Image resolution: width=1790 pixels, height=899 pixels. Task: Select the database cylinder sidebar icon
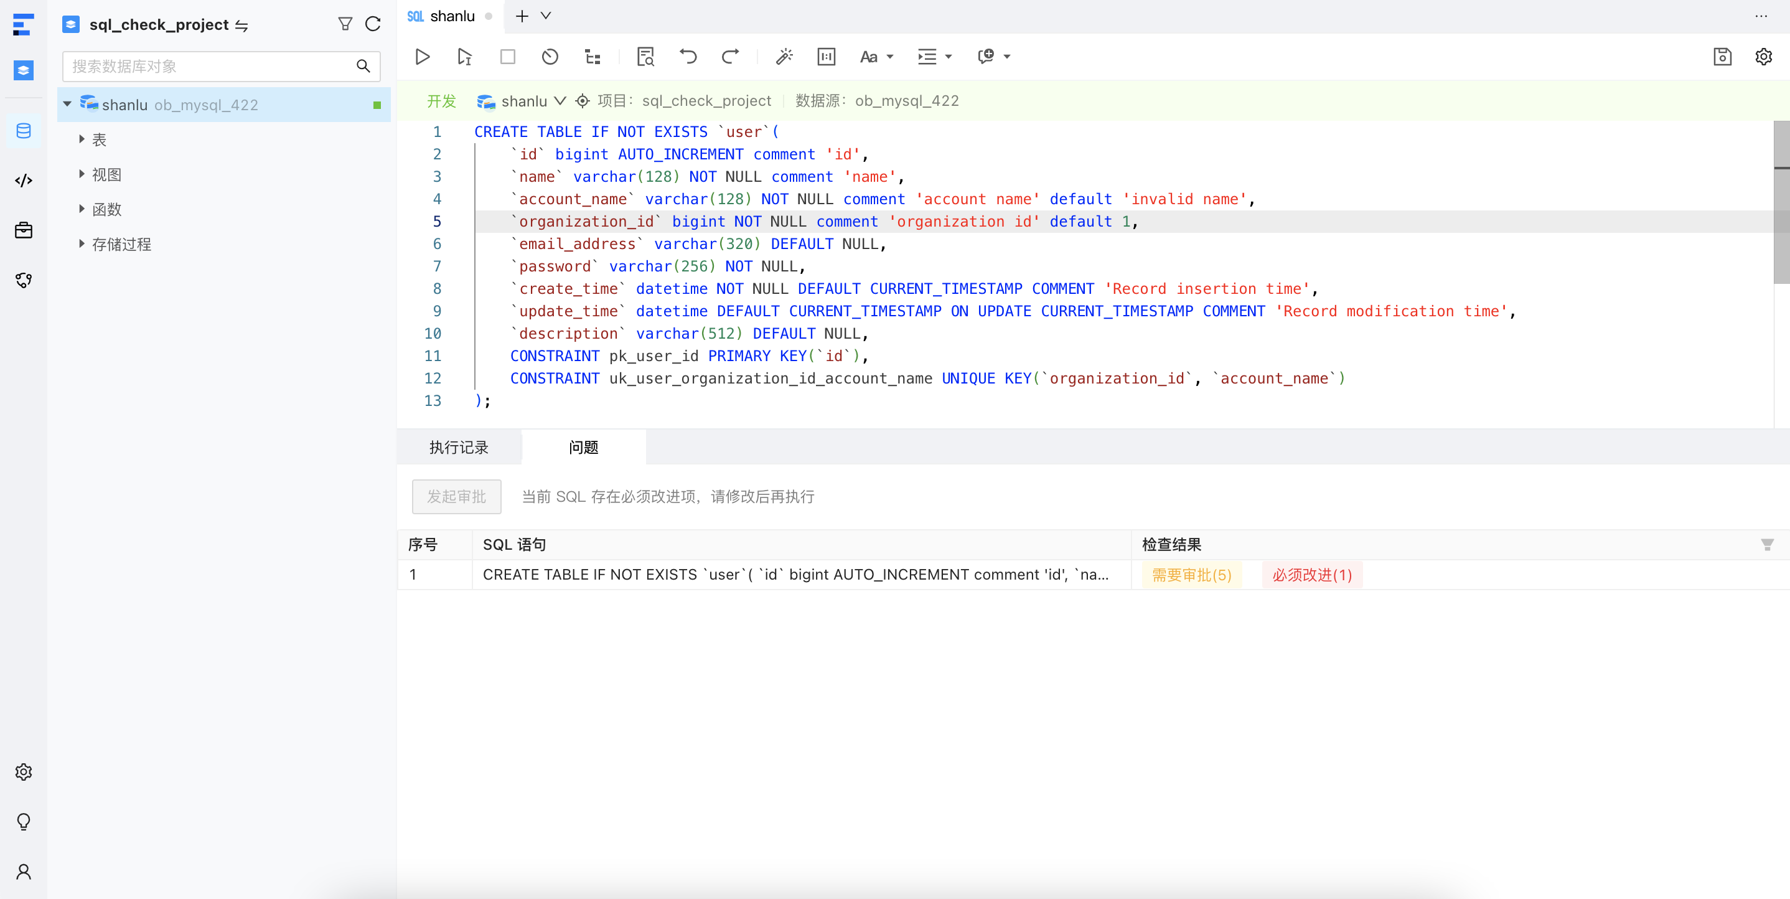(24, 131)
